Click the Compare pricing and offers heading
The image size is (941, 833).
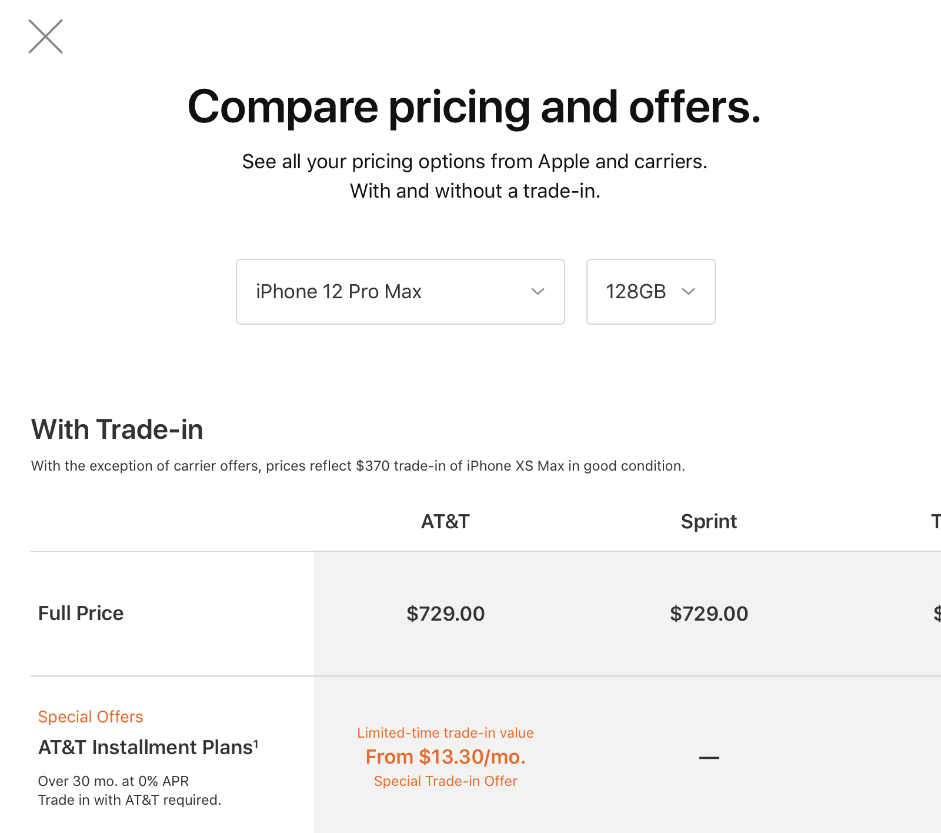474,107
